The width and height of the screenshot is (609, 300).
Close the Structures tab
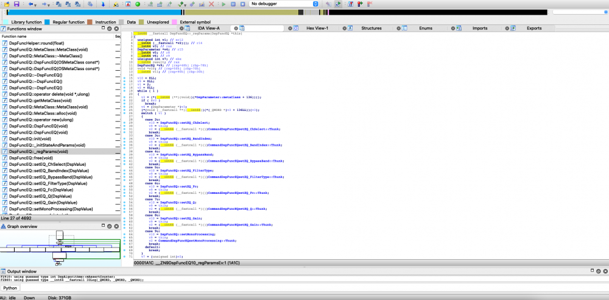click(344, 29)
